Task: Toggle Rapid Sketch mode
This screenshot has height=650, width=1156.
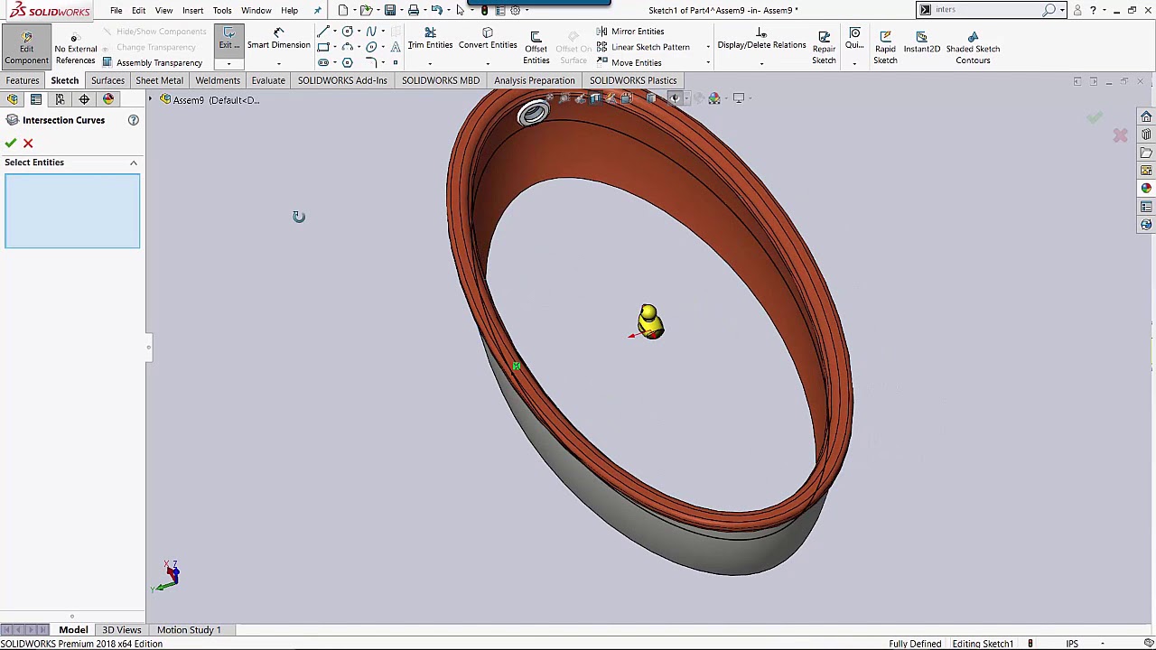Action: (885, 47)
